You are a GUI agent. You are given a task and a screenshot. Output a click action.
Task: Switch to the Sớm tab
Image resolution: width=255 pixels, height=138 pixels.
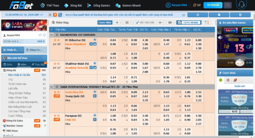click(x=9, y=65)
